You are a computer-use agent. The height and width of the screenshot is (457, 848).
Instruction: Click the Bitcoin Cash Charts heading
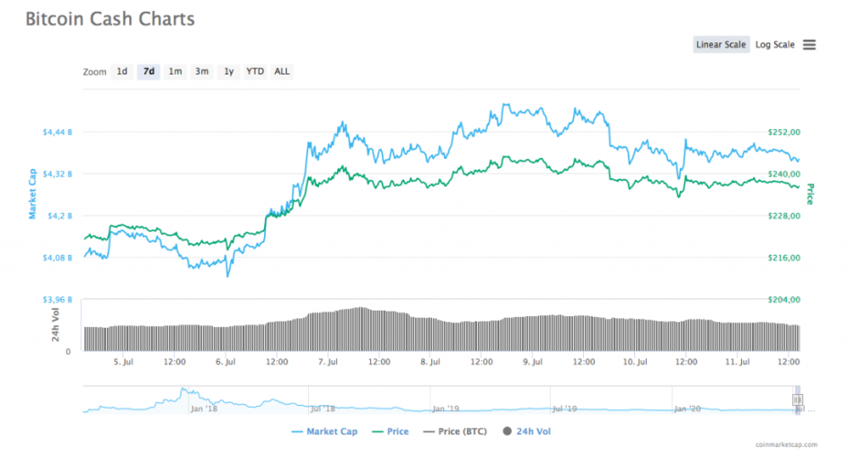coord(109,18)
